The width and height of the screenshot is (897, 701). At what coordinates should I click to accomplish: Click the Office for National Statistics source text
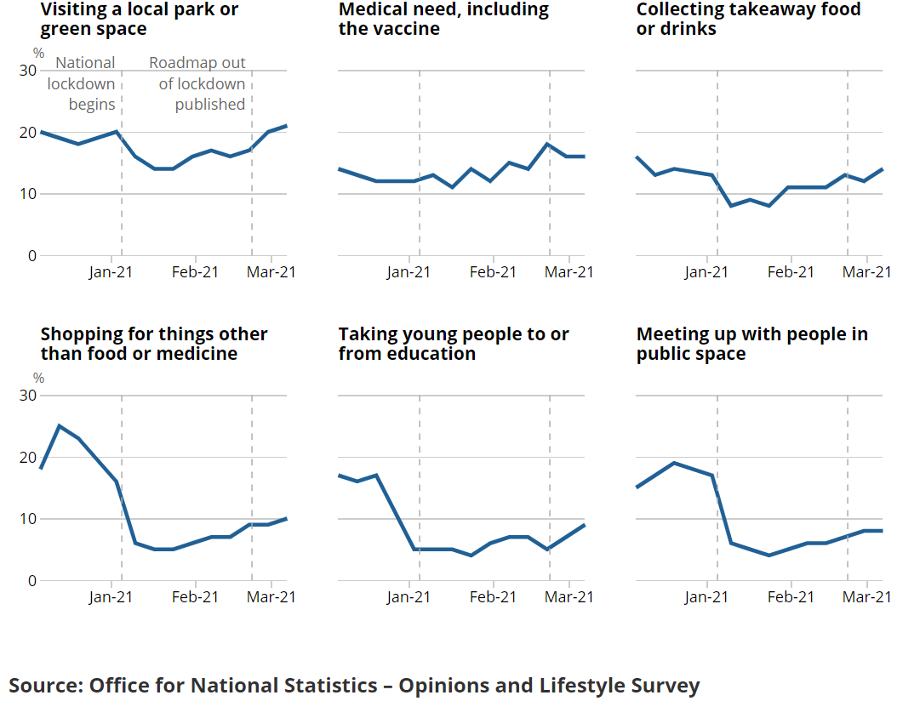(x=354, y=686)
